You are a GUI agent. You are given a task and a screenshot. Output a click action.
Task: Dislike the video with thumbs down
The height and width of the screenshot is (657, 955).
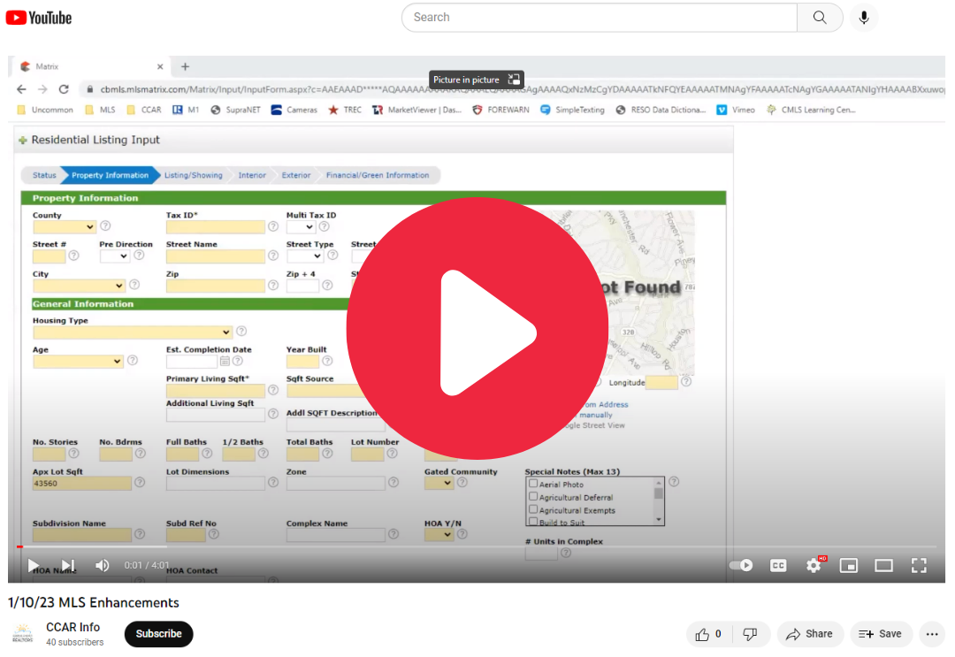click(751, 635)
